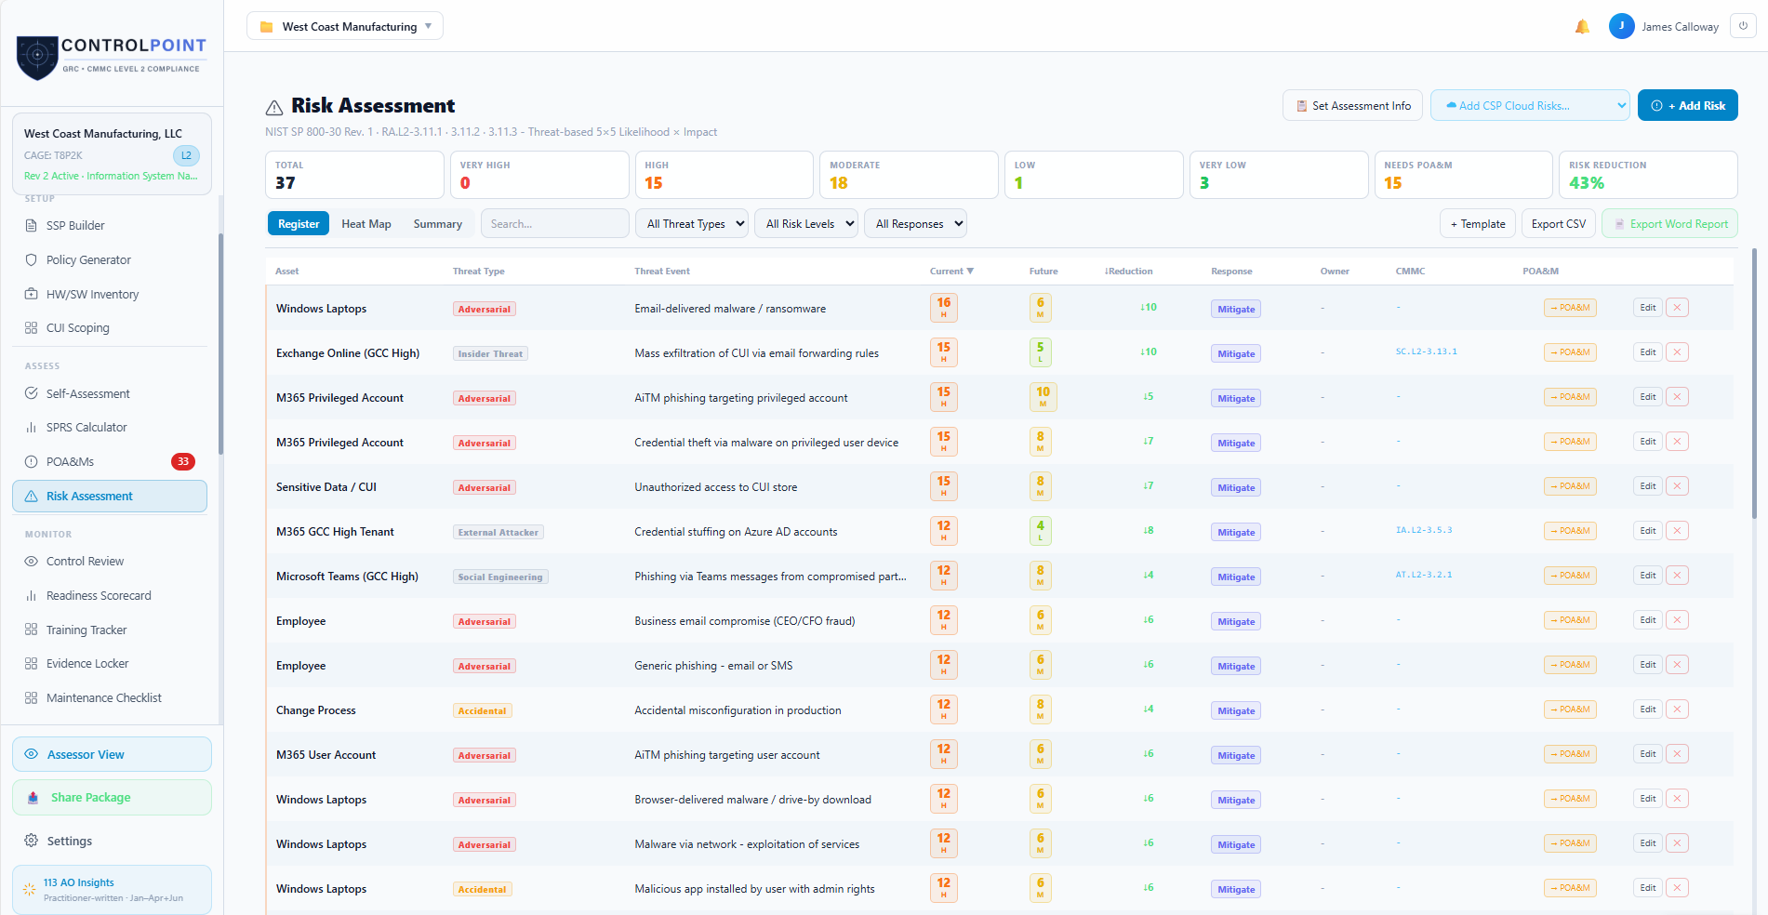Toggle the Mitigate response for Windows Laptops ransomware risk
Image resolution: width=1768 pixels, height=915 pixels.
click(x=1235, y=308)
